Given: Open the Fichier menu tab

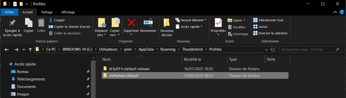Looking at the screenshot, I should pyautogui.click(x=9, y=12).
